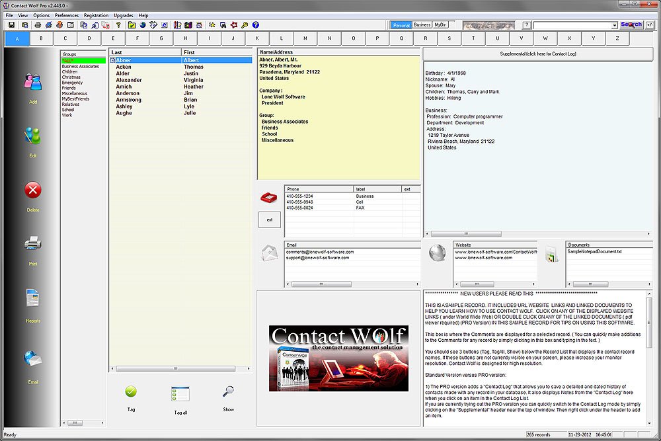Click the Email icon at sidebar bottom
Image resolution: width=661 pixels, height=441 pixels.
32,360
